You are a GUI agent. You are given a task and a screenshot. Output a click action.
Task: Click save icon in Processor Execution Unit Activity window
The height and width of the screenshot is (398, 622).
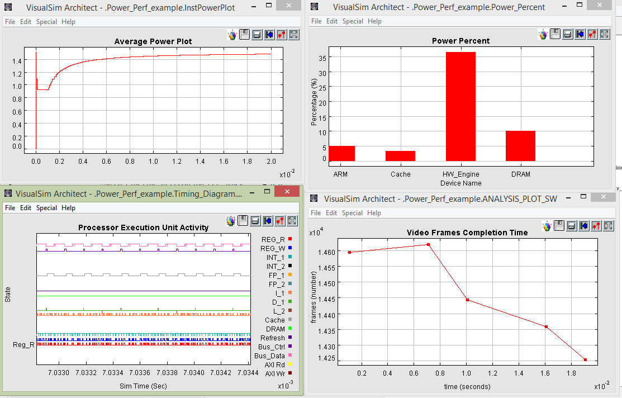coord(243,221)
